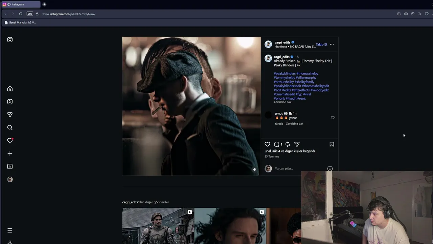433x244 pixels.
Task: Open direct messages in sidebar
Action: click(x=10, y=115)
